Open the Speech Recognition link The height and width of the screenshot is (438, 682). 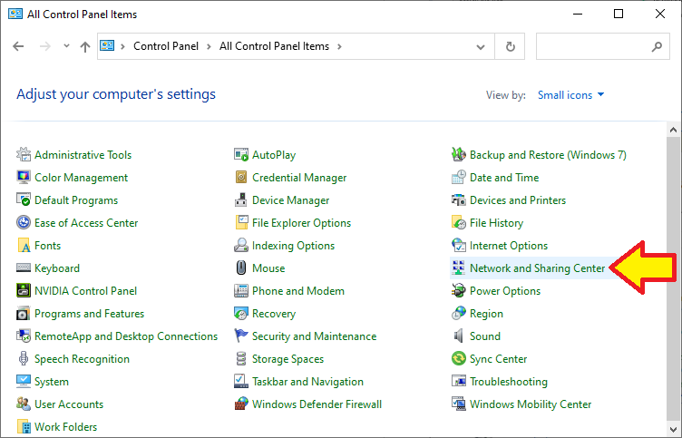82,359
